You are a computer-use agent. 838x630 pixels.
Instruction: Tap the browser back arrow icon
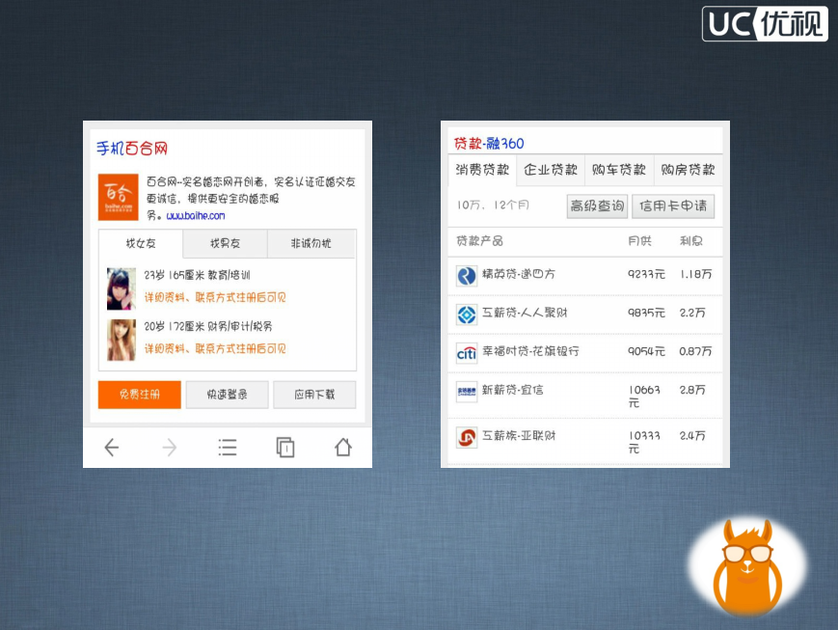click(x=111, y=447)
